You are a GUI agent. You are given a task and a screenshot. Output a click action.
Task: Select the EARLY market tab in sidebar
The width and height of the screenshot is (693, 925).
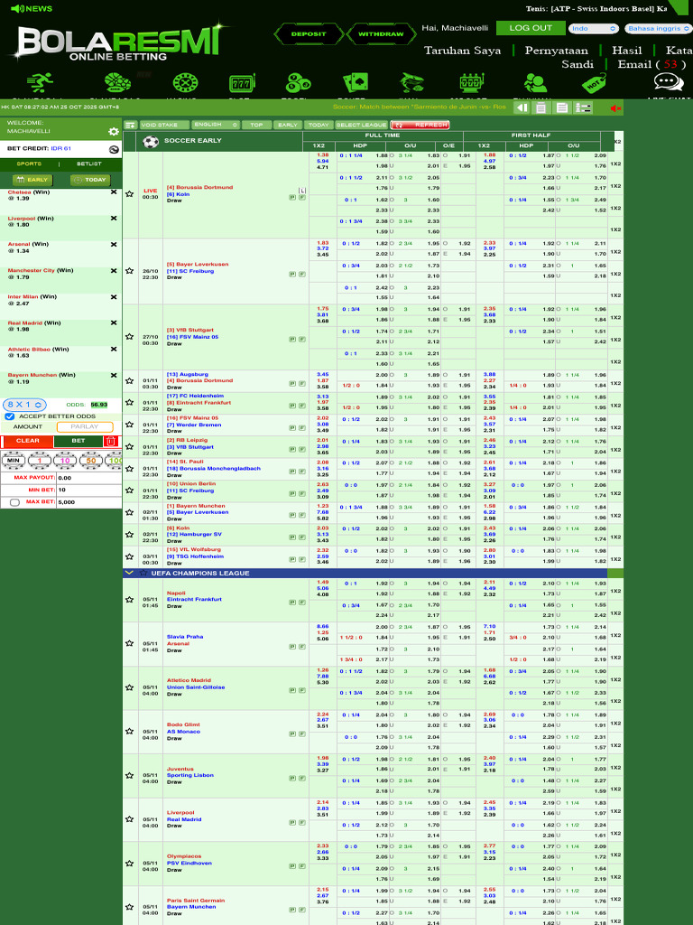[x=32, y=180]
